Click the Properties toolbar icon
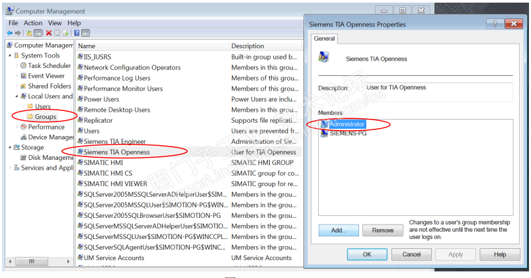This screenshot has height=278, width=531. [58, 33]
